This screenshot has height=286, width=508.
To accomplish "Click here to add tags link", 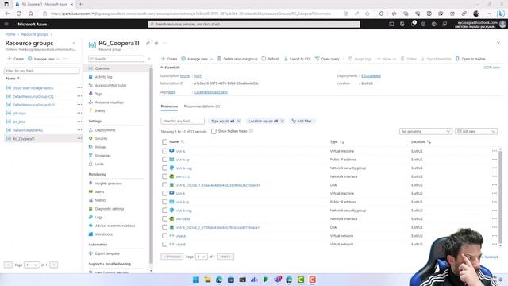I will [x=210, y=92].
